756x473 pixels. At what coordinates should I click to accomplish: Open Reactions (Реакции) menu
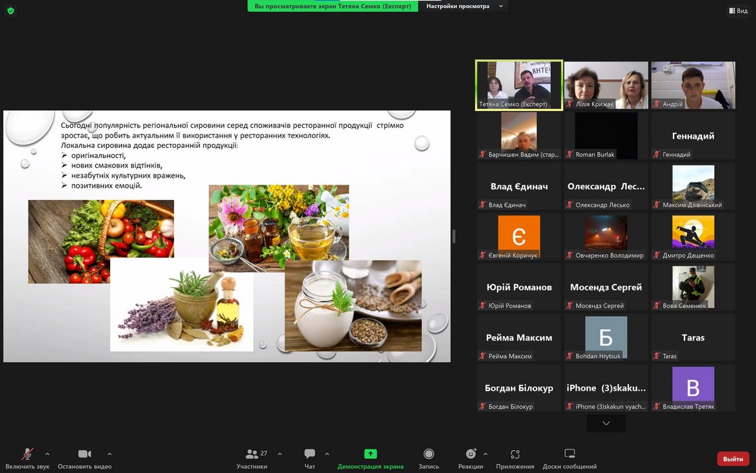point(470,455)
